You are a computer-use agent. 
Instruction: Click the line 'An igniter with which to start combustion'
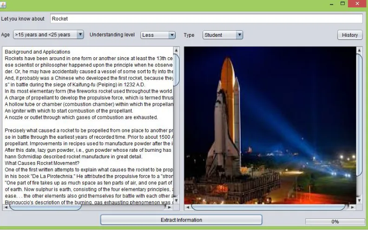[69, 110]
